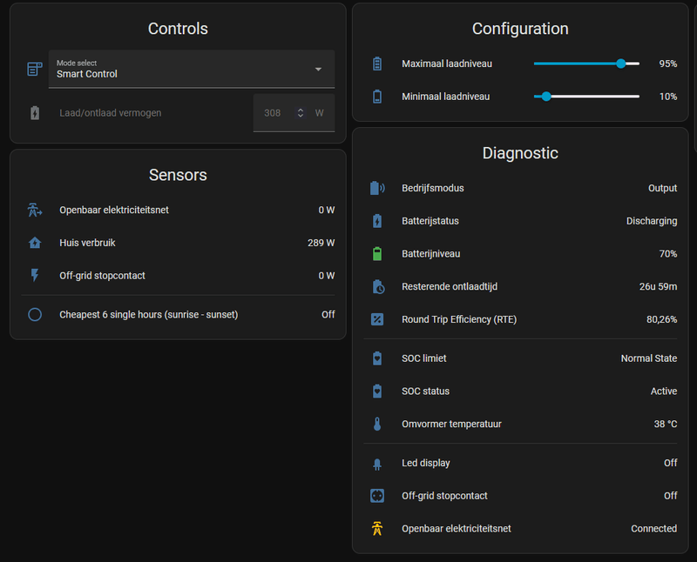Click the Openbaar elektriciteitsnet tower icon in Sensors

click(35, 210)
